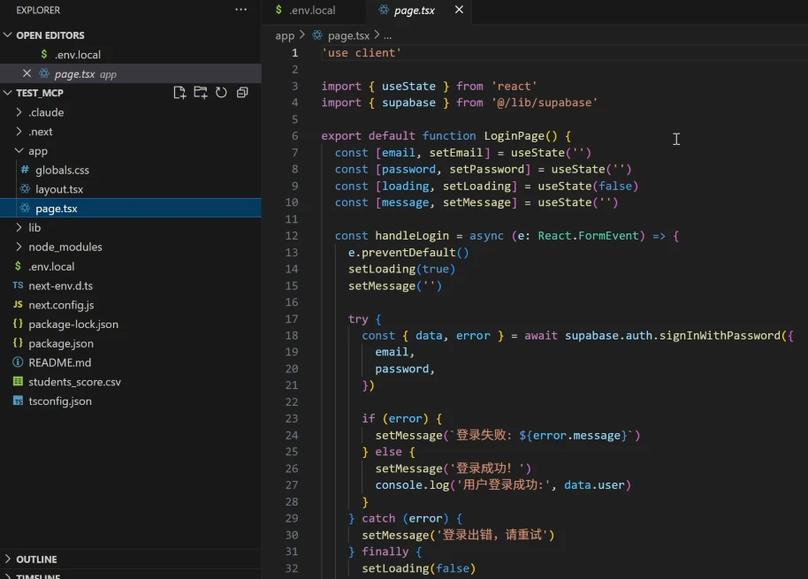Open the explorer more actions menu
Screen dimensions: 808x579
tap(240, 10)
